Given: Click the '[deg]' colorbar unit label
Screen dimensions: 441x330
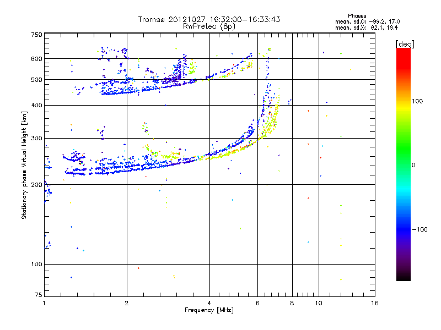Looking at the screenshot, I should pos(405,44).
